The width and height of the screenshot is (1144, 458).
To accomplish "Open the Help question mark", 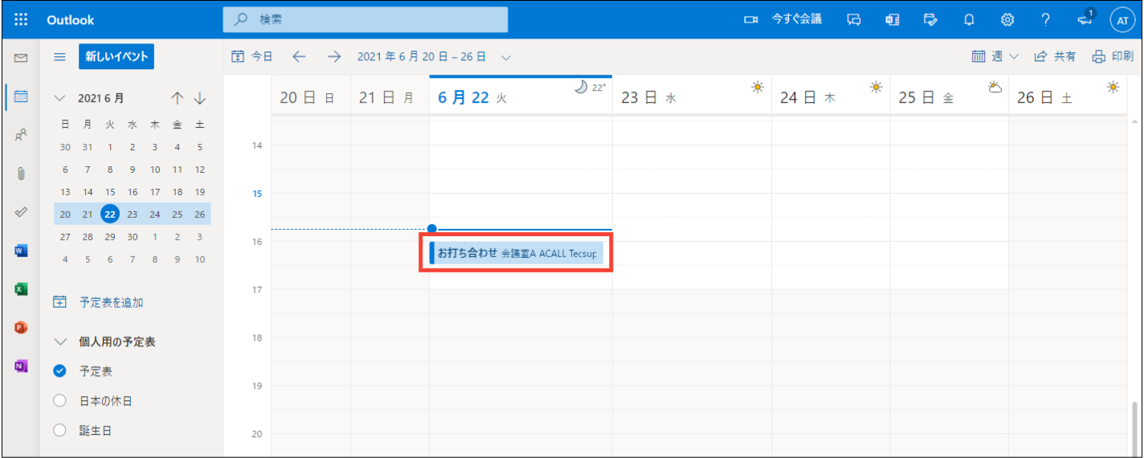I will pos(1046,19).
